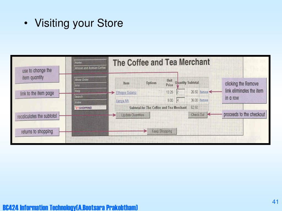Open the Index sidebar item
This screenshot has width=282, height=211.
click(90, 102)
